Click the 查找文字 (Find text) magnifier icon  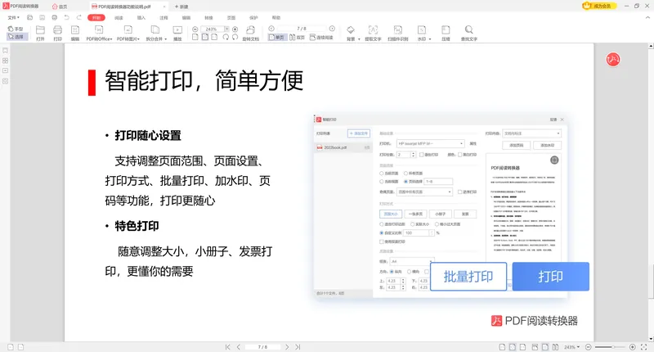tap(468, 30)
